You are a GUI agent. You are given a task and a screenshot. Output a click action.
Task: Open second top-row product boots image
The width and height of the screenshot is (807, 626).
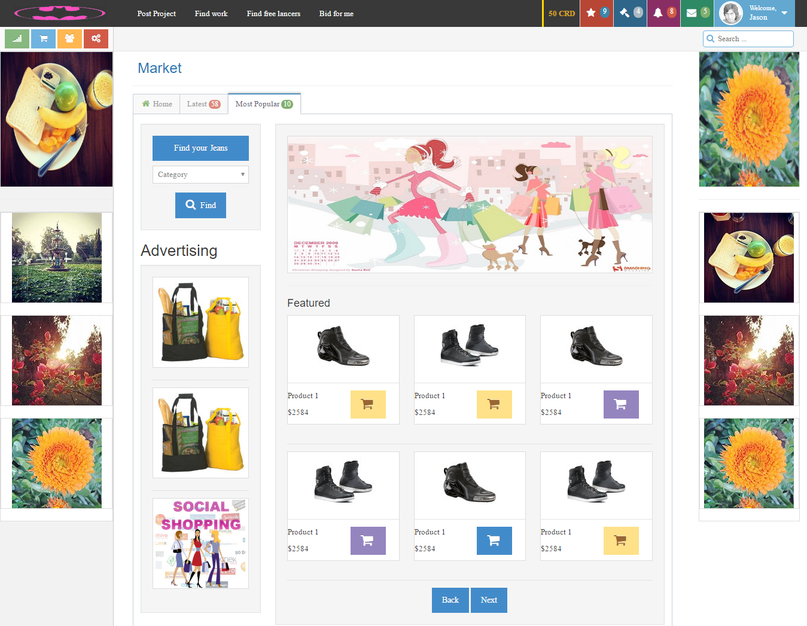[x=470, y=349]
